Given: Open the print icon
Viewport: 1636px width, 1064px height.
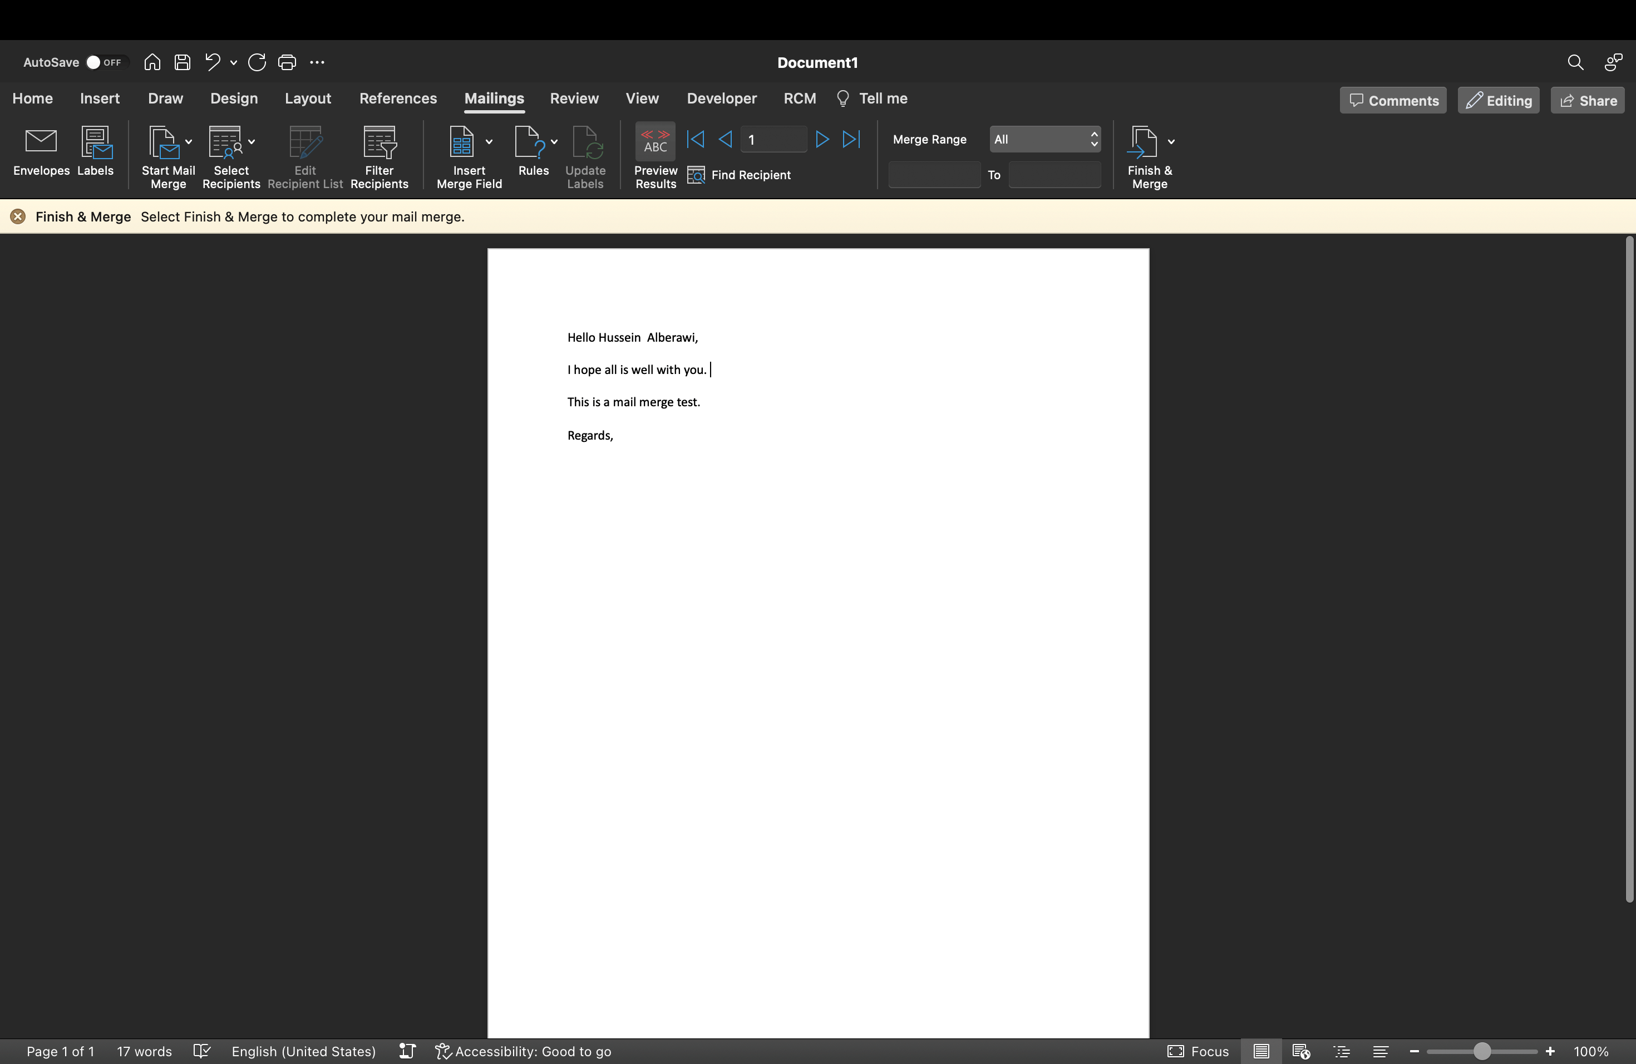Looking at the screenshot, I should pos(287,62).
